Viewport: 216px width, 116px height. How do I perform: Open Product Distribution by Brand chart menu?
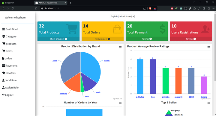pos(120,47)
